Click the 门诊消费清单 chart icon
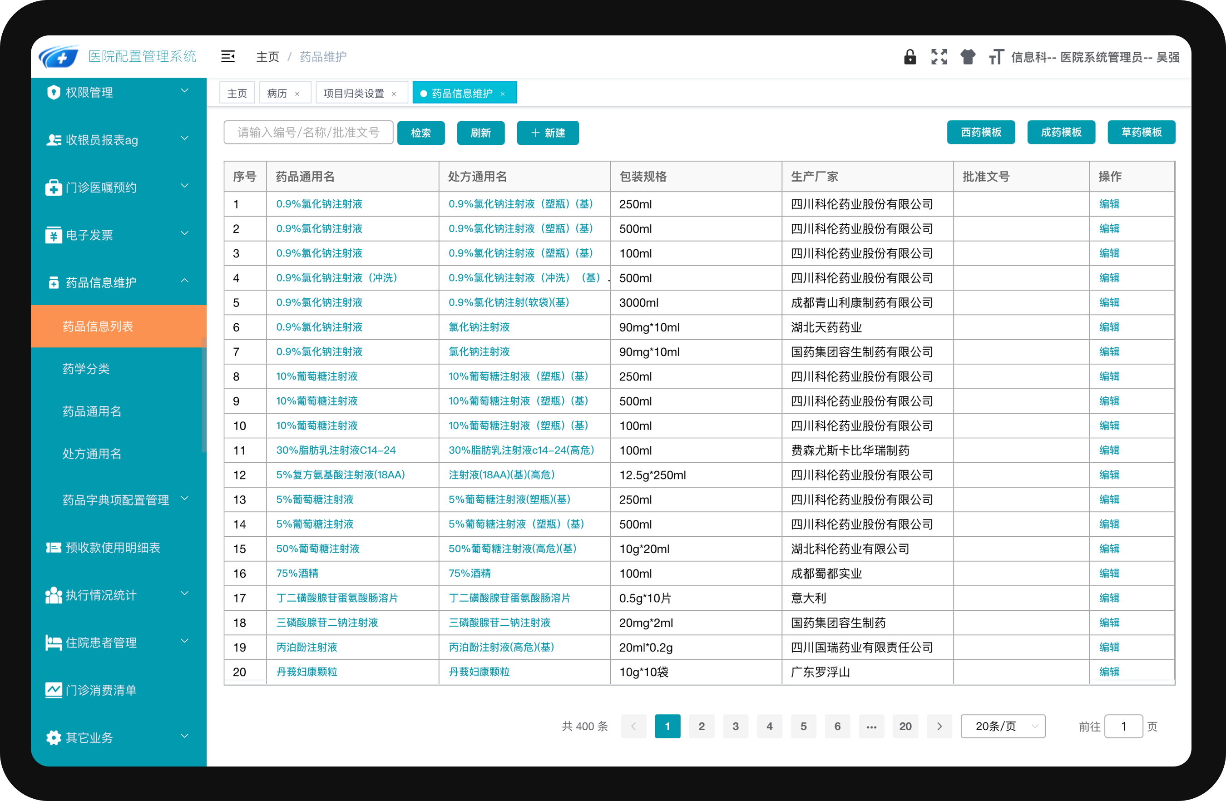This screenshot has height=801, width=1226. point(54,690)
